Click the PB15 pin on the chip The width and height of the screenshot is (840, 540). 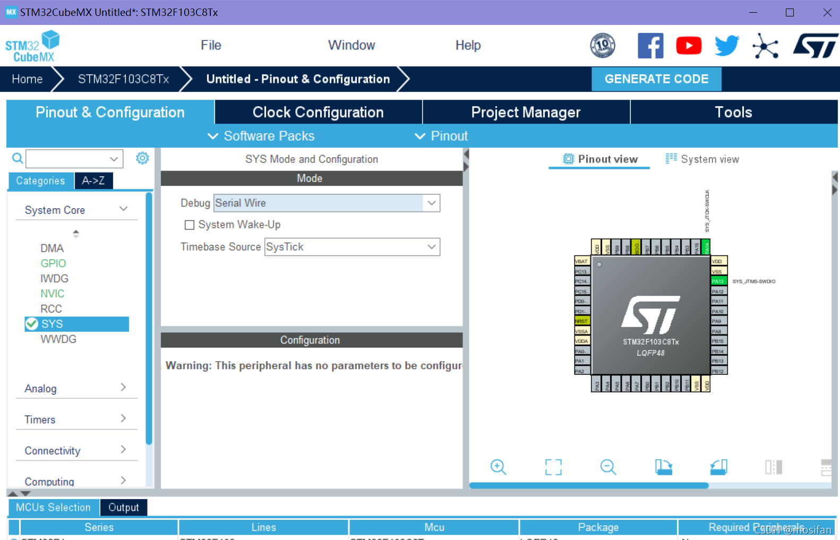[x=718, y=341]
